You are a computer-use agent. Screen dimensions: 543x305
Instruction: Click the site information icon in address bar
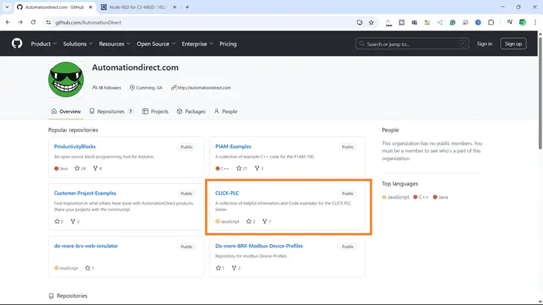48,22
